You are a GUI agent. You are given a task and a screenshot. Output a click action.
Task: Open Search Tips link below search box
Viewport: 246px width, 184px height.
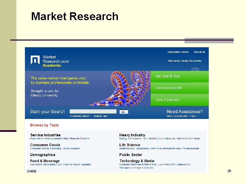pos(101,116)
